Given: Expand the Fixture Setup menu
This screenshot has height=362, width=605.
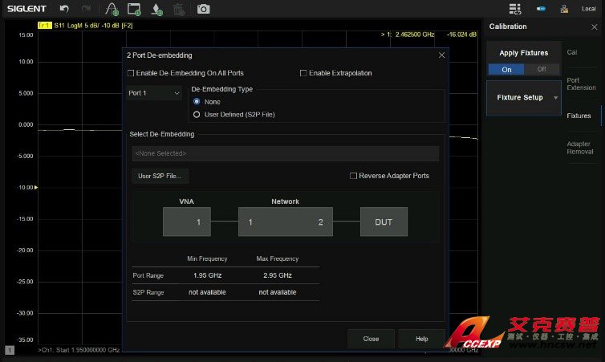Looking at the screenshot, I should pos(523,97).
